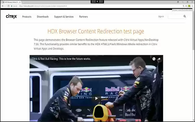Screen dimensions: 195x122
Task: Play the Red Bull Racing video
Action: (96, 98)
